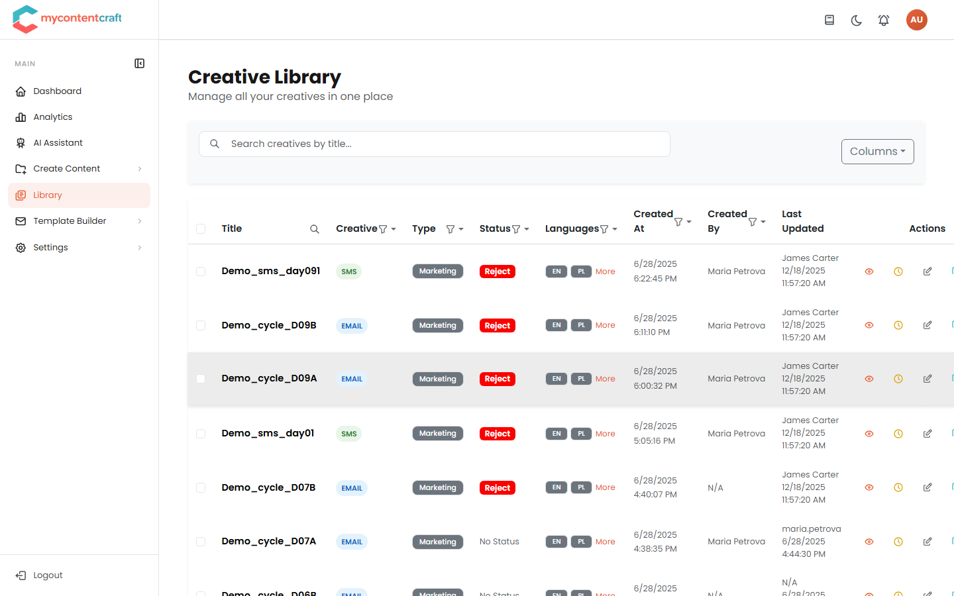This screenshot has height=596, width=954.
Task: Open history clock for Demo_sms_day01
Action: (x=898, y=434)
